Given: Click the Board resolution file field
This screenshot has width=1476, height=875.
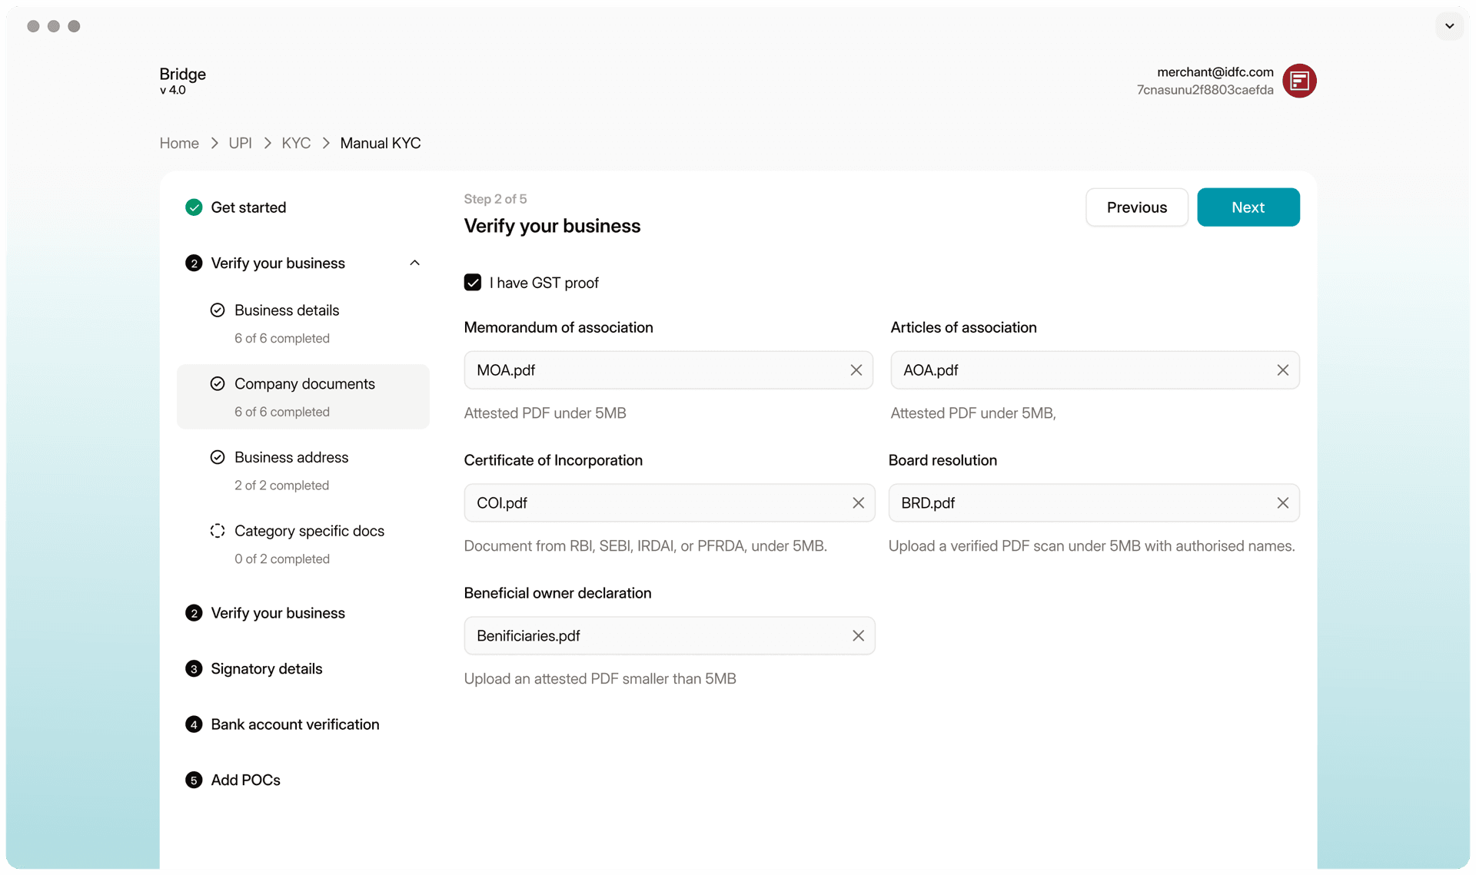Looking at the screenshot, I should coord(1094,503).
